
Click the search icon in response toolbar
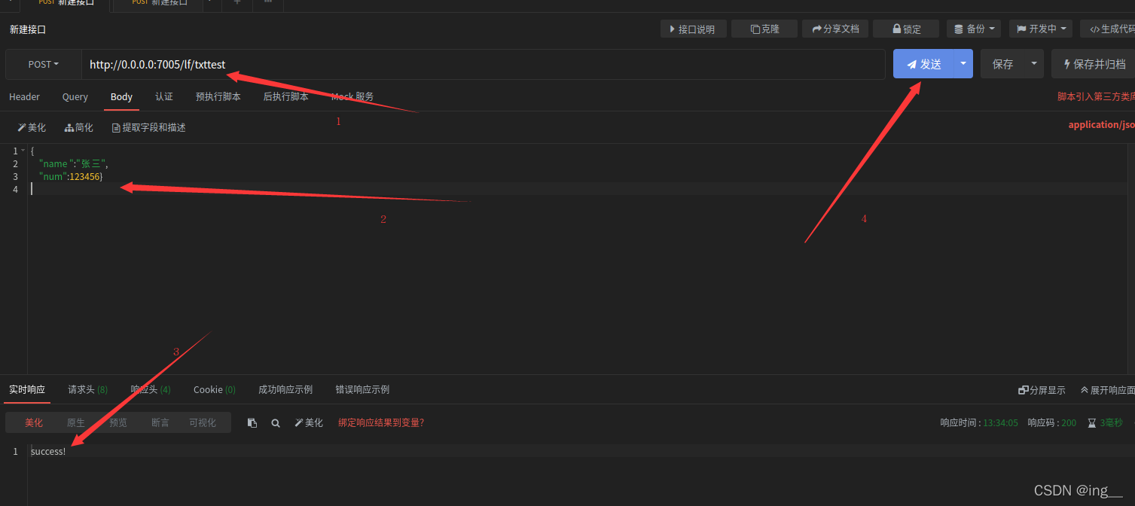pyautogui.click(x=276, y=422)
